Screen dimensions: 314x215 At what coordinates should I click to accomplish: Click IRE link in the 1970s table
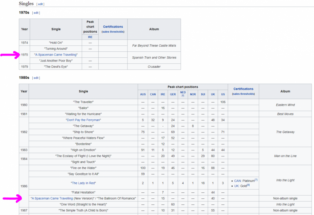pyautogui.click(x=90, y=37)
